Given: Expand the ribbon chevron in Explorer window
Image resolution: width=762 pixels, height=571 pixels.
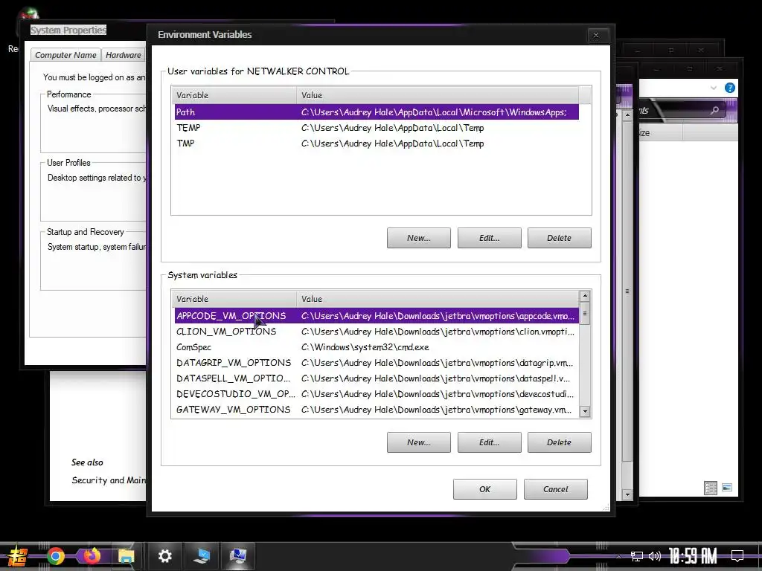Looking at the screenshot, I should [x=714, y=88].
